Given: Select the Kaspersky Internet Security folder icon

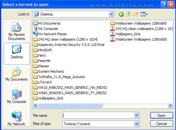Looking at the screenshot, I should (36, 45).
